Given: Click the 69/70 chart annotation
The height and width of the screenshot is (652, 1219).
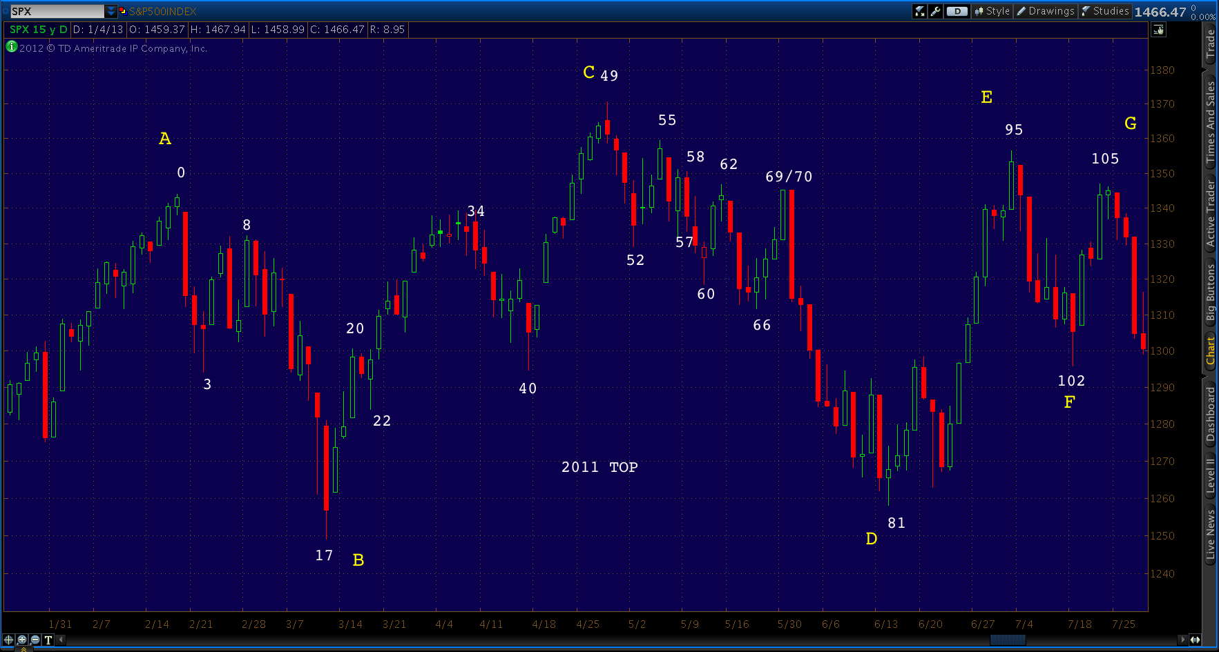Looking at the screenshot, I should (x=789, y=177).
